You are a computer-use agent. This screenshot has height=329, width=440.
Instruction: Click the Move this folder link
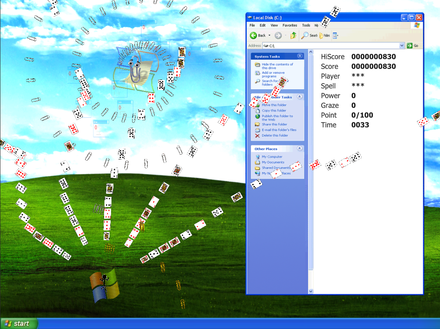[274, 105]
